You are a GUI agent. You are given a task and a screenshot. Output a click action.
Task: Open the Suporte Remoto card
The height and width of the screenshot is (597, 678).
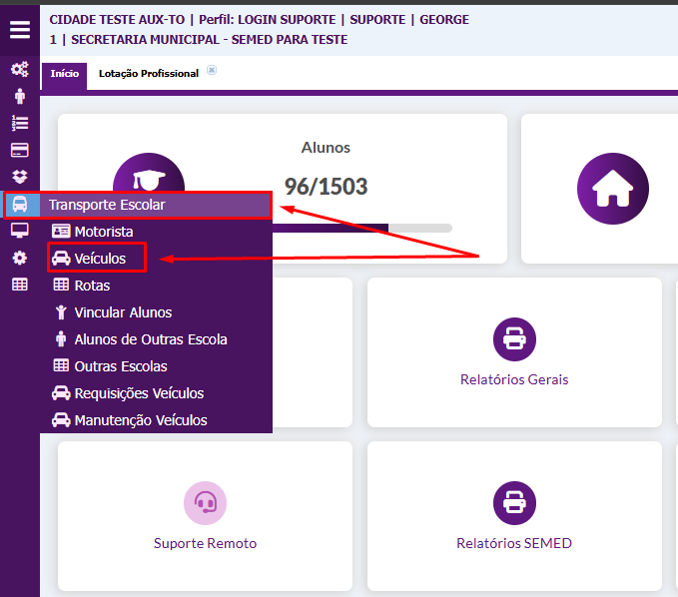tap(205, 516)
